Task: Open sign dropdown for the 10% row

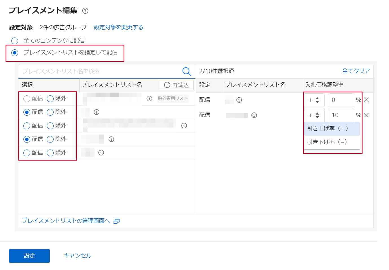Action: pos(314,115)
